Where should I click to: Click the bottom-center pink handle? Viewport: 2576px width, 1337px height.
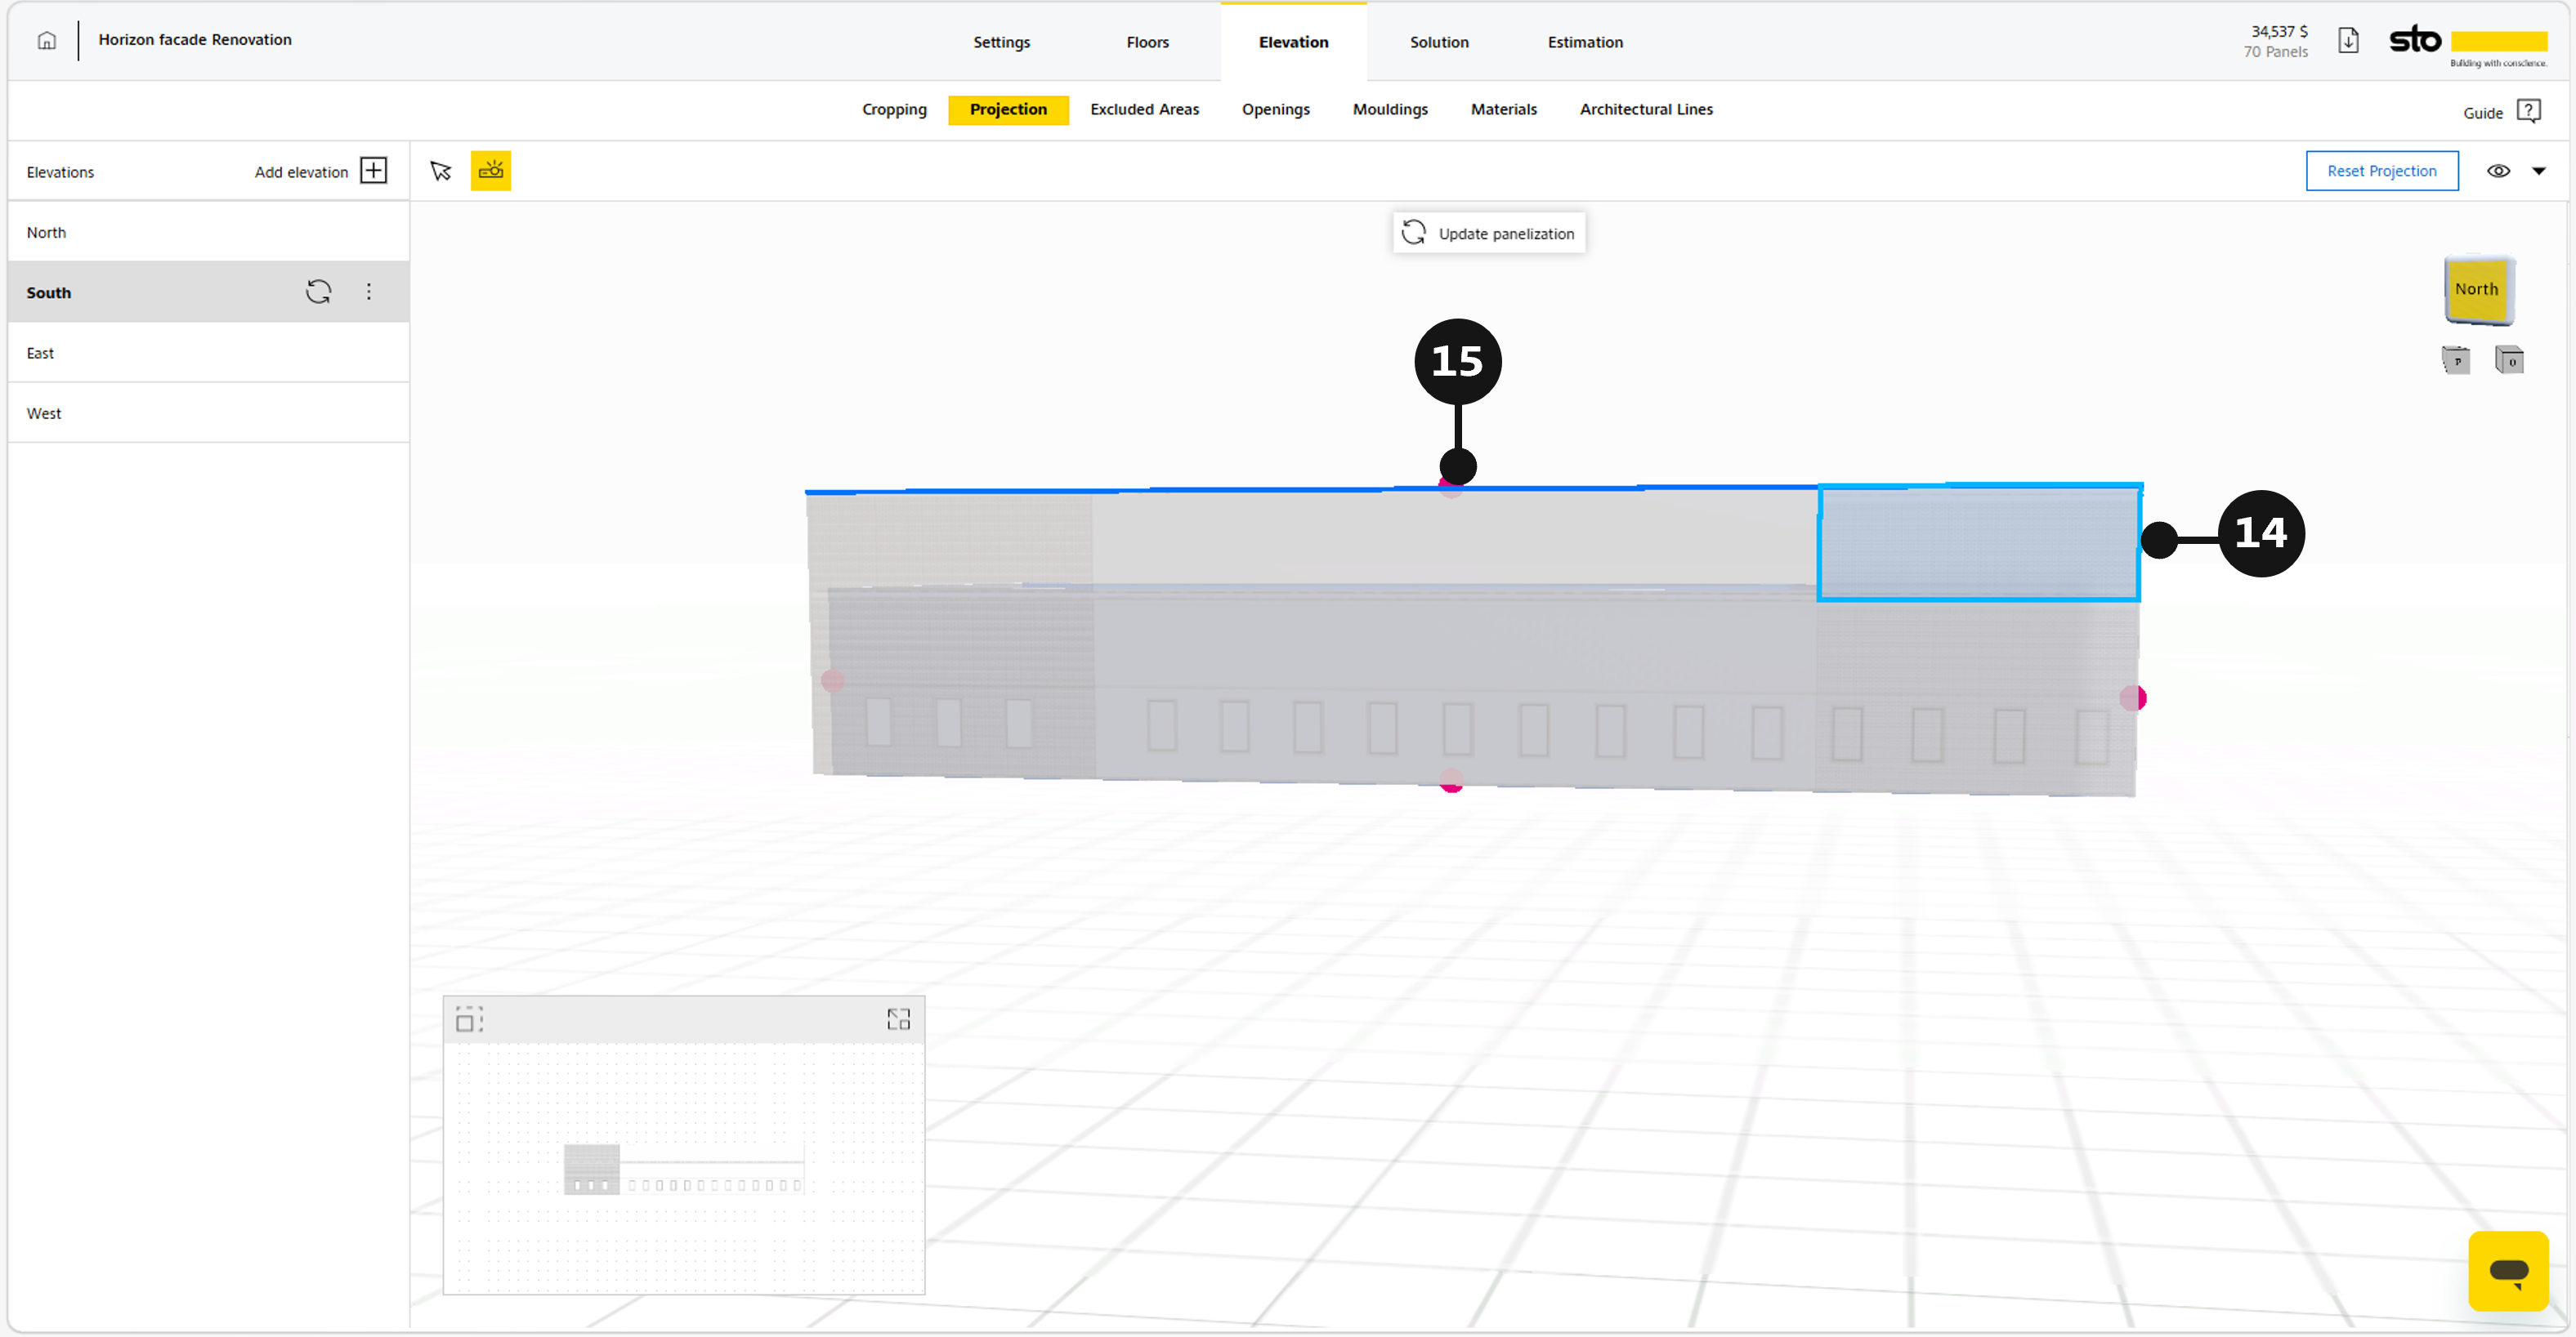pos(1451,781)
